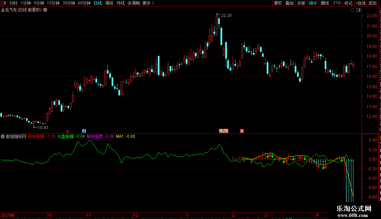
Task: Switch to 周线 weekly chart
Action: 109,3
